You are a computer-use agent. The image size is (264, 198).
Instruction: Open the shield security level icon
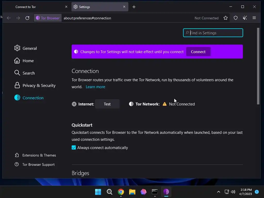tap(236, 18)
